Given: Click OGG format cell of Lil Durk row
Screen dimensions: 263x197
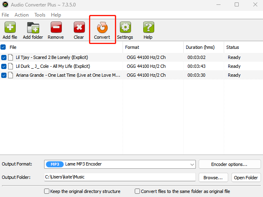Looking at the screenshot, I should pos(146,66).
